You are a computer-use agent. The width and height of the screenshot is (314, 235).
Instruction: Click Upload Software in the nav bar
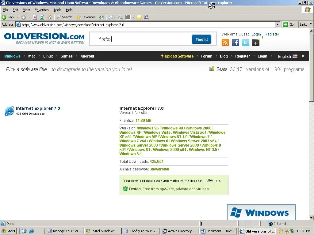pyautogui.click(x=177, y=56)
